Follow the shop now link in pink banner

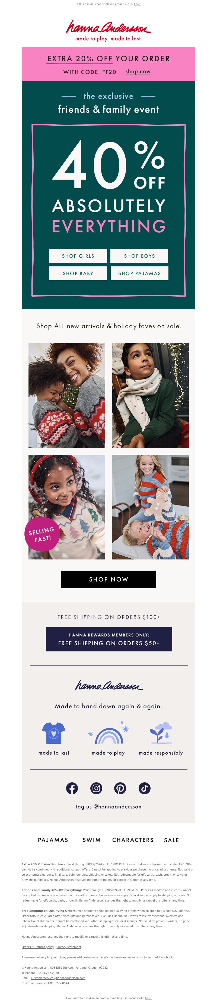(138, 72)
